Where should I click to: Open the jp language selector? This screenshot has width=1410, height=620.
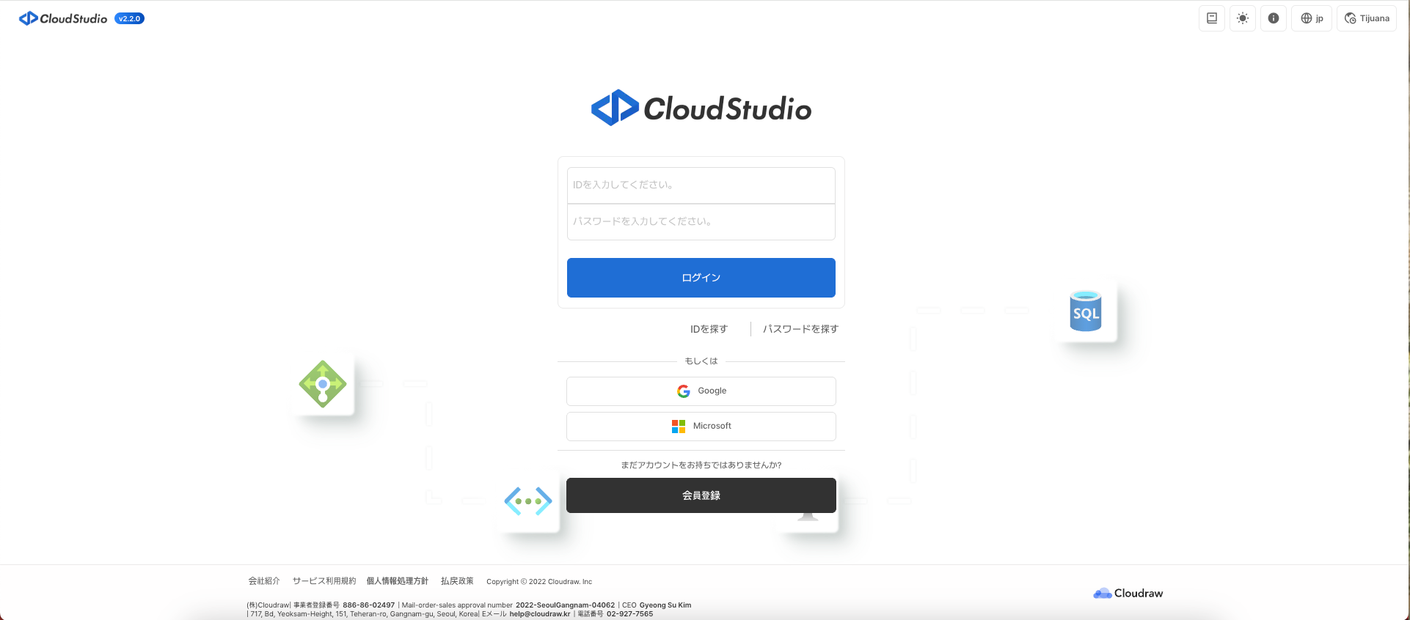pos(1311,18)
